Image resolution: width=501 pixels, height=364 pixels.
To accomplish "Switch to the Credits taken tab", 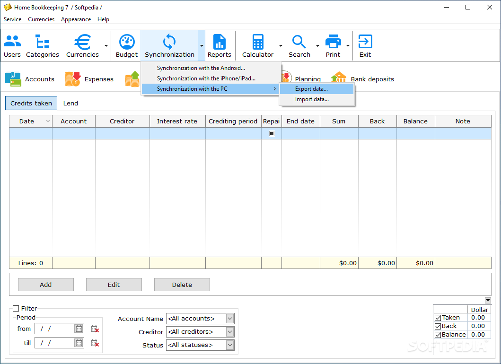I will [31, 103].
